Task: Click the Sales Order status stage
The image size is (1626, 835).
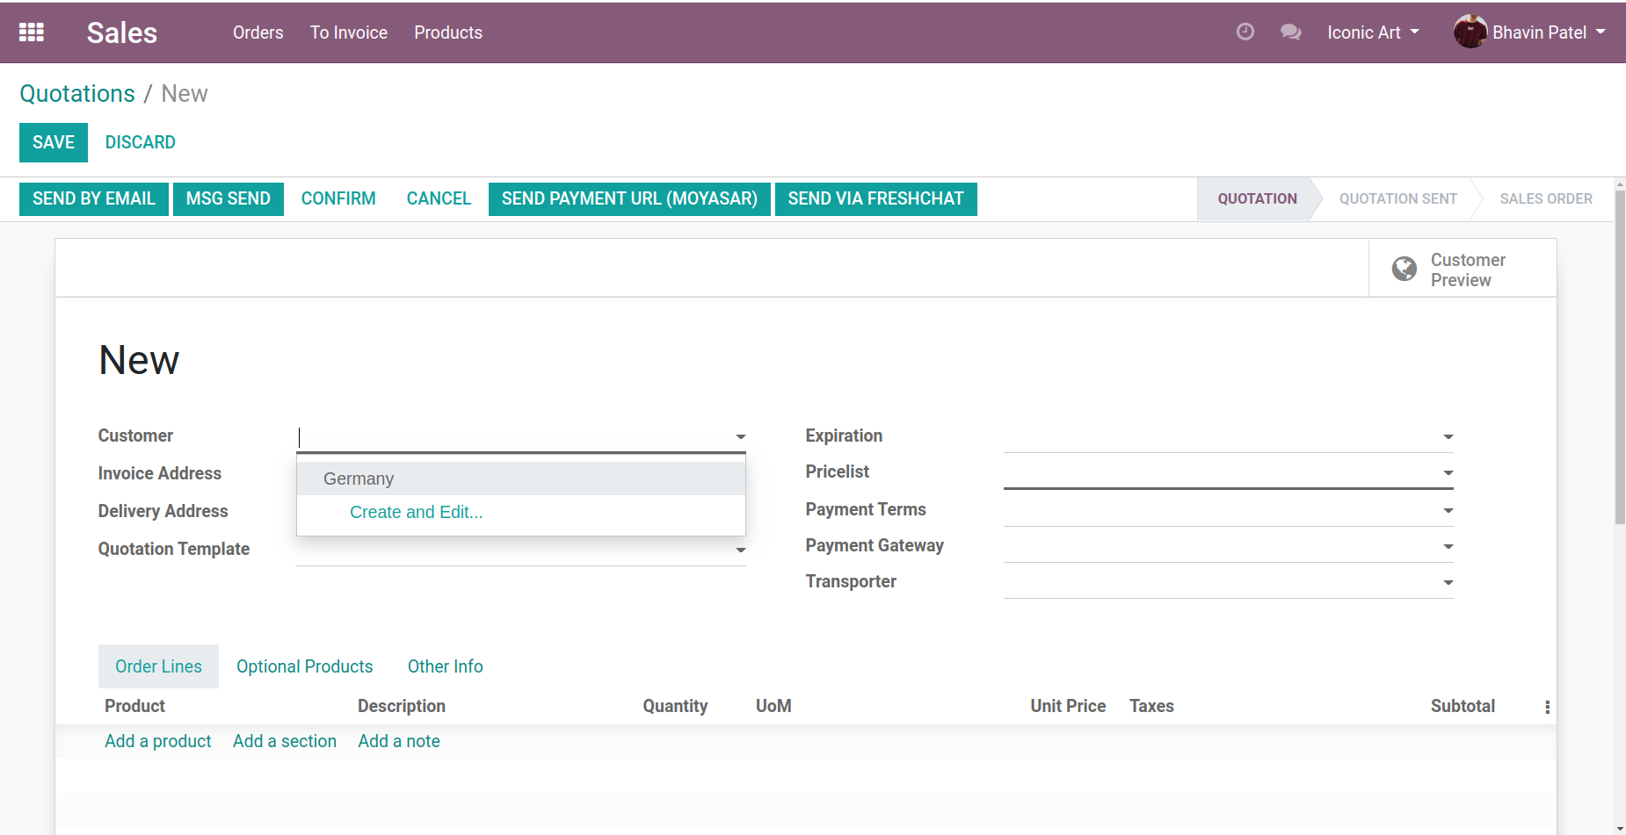Action: coord(1546,198)
